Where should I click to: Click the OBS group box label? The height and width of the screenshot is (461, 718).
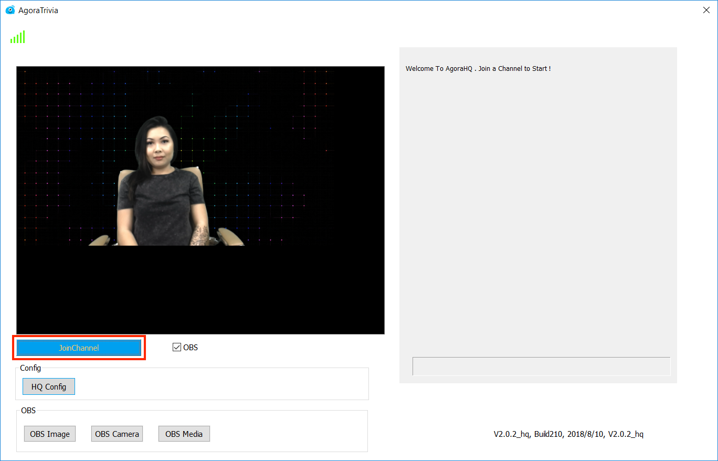tap(28, 410)
